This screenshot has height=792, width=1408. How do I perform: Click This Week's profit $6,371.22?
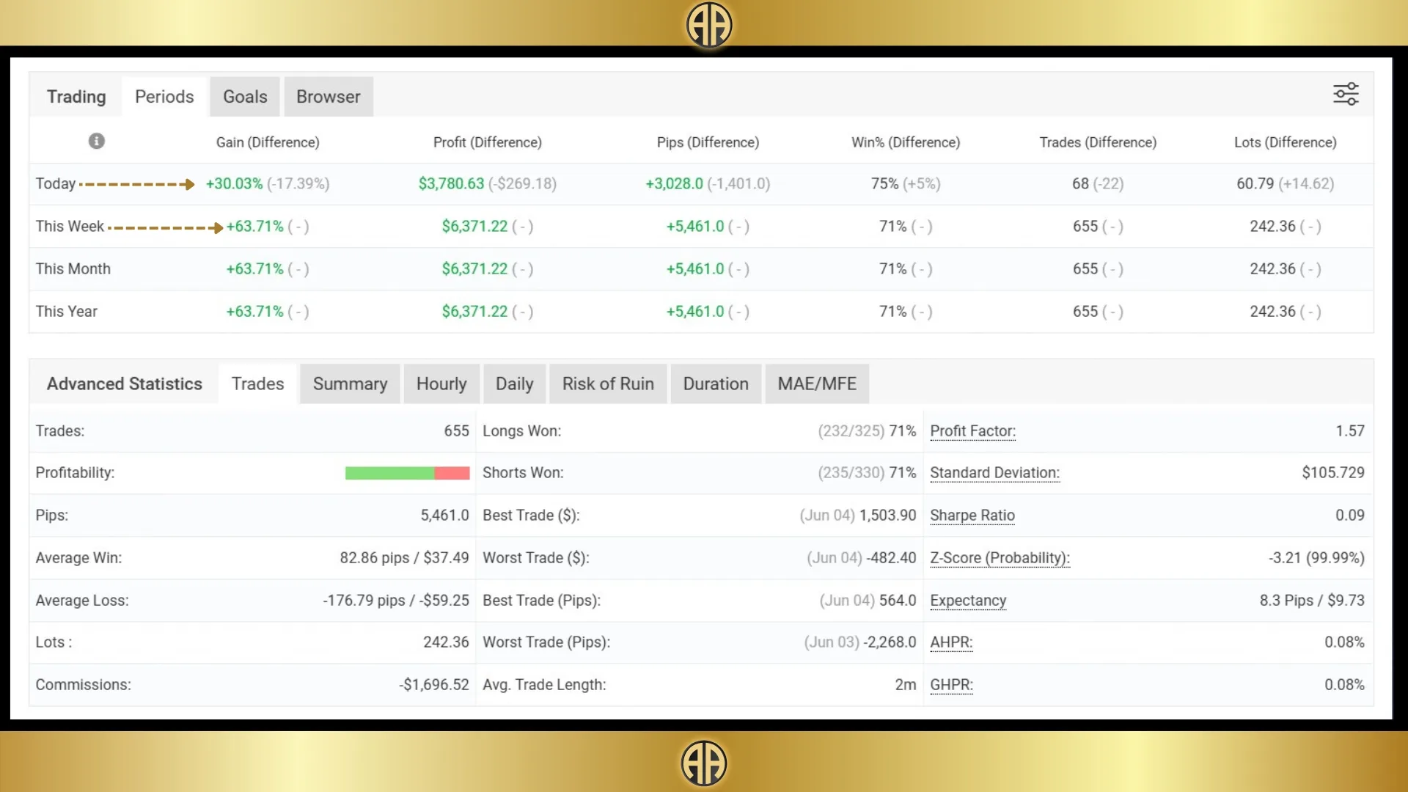point(474,227)
